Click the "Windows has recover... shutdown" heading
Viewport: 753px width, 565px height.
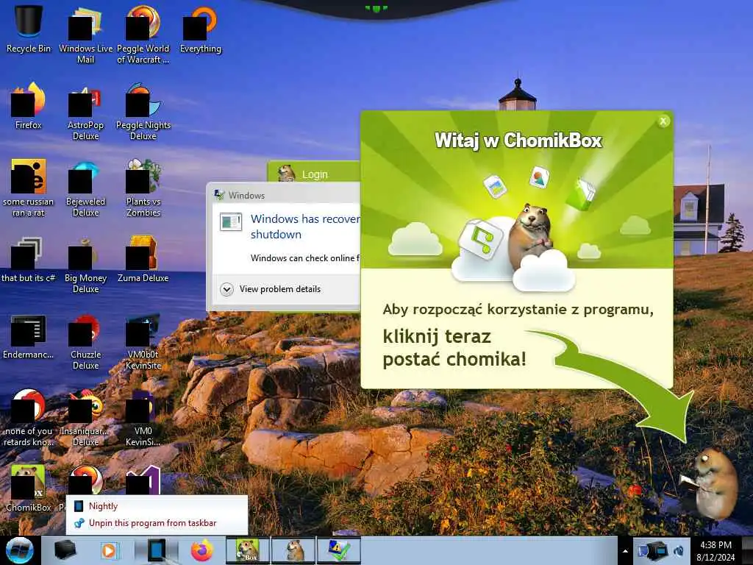click(305, 227)
